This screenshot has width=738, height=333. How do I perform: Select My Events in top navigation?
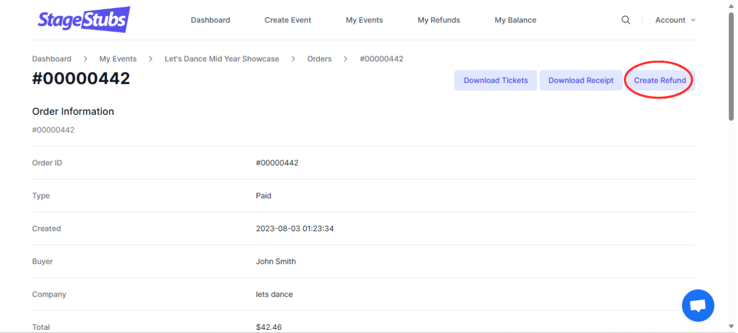pyautogui.click(x=364, y=20)
